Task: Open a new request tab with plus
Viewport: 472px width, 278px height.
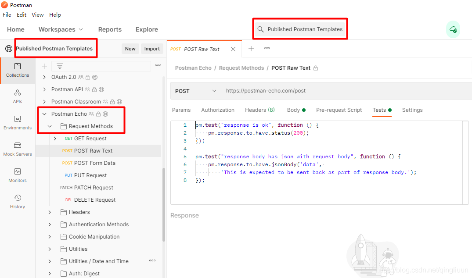Action: pyautogui.click(x=251, y=49)
